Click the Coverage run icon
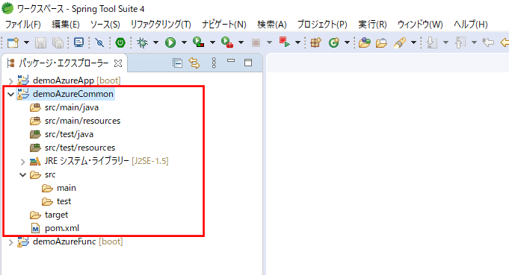509x275 pixels. point(198,42)
